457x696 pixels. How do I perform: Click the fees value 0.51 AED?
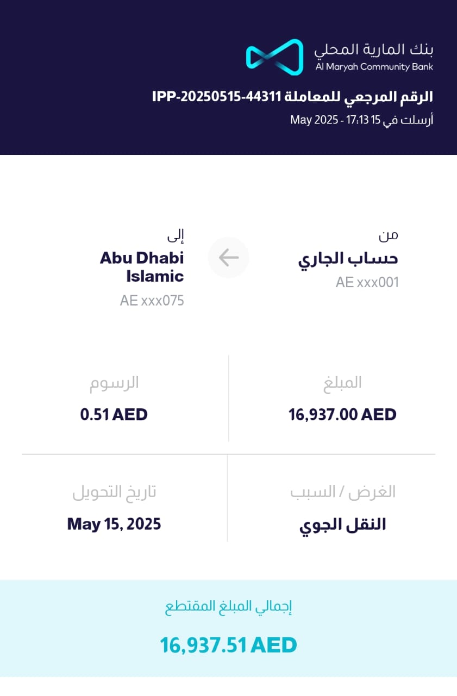click(x=114, y=415)
